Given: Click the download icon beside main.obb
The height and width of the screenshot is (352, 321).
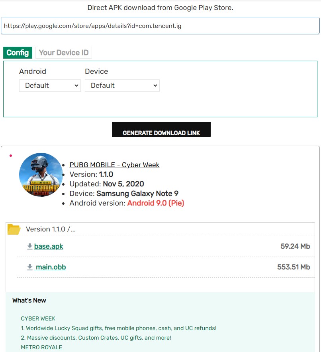Looking at the screenshot, I should tap(30, 267).
